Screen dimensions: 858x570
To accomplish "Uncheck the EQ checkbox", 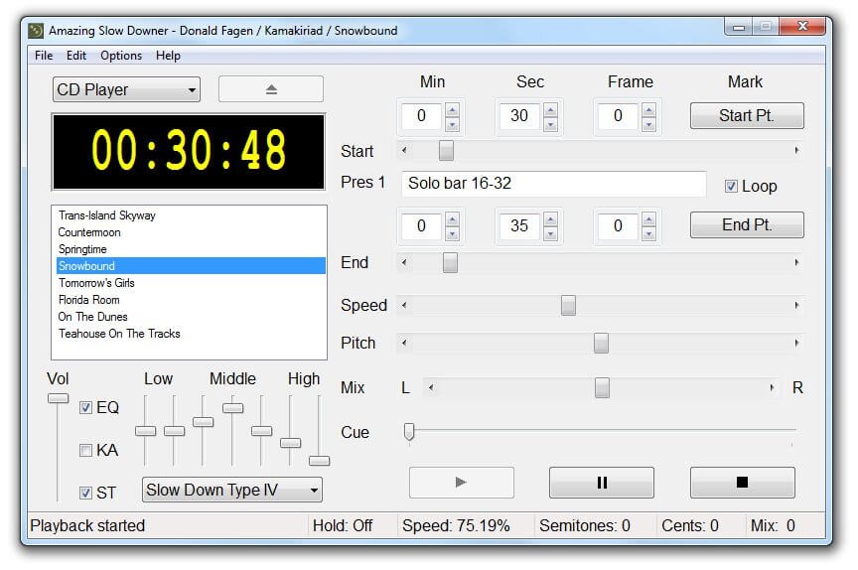I will point(86,407).
